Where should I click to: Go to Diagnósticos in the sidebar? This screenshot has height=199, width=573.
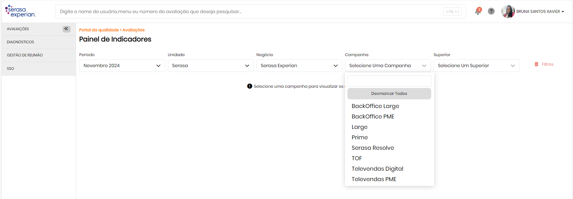pyautogui.click(x=20, y=42)
